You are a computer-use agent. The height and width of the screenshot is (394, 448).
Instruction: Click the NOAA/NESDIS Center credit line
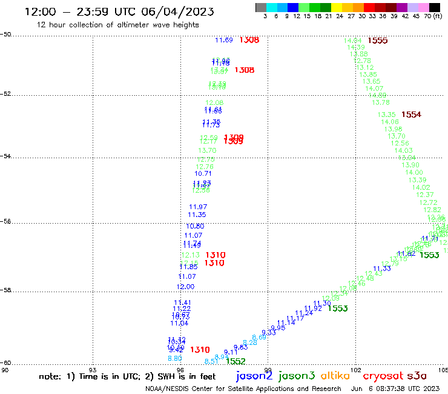point(243,389)
